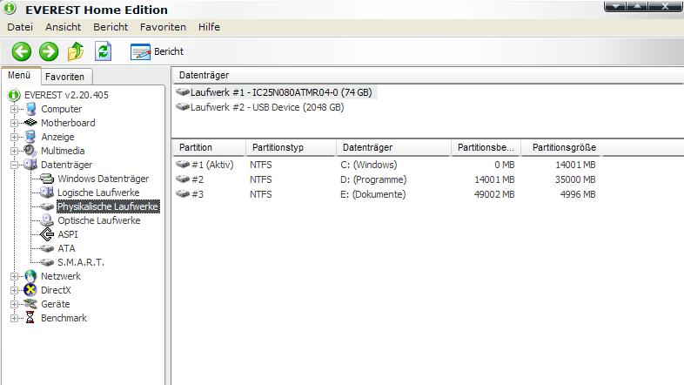Click the Datenträger category icon

click(30, 165)
